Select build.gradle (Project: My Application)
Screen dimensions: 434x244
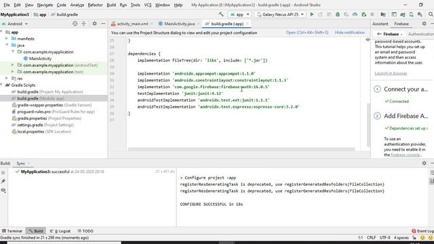pyautogui.click(x=47, y=91)
